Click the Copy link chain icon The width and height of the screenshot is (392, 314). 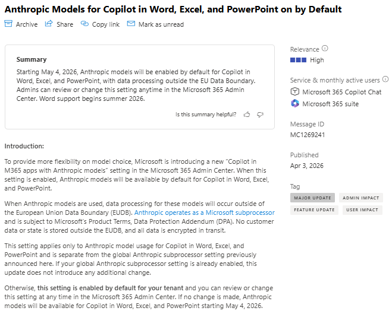[x=84, y=24]
